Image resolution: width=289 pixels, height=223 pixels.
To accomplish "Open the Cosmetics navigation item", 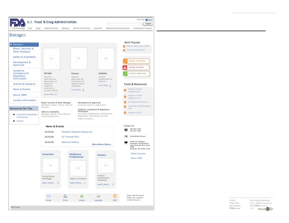I will [x=98, y=28].
